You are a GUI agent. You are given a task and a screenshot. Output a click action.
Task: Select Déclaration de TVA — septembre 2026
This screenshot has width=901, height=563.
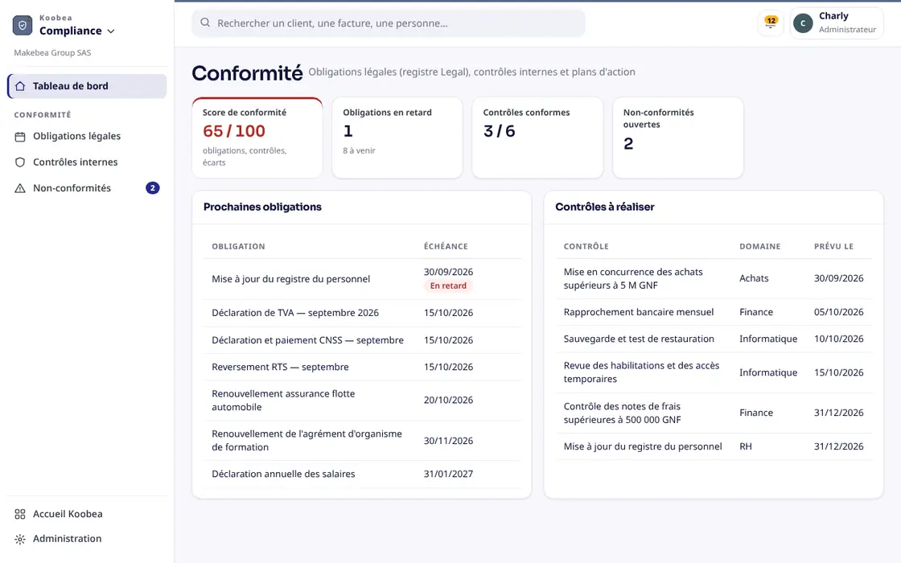coord(362,313)
